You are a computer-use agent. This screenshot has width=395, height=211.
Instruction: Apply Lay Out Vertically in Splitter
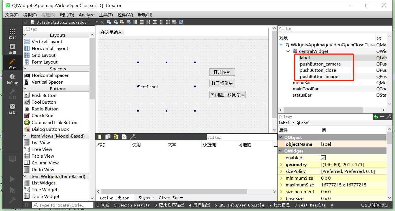pyautogui.click(x=155, y=22)
